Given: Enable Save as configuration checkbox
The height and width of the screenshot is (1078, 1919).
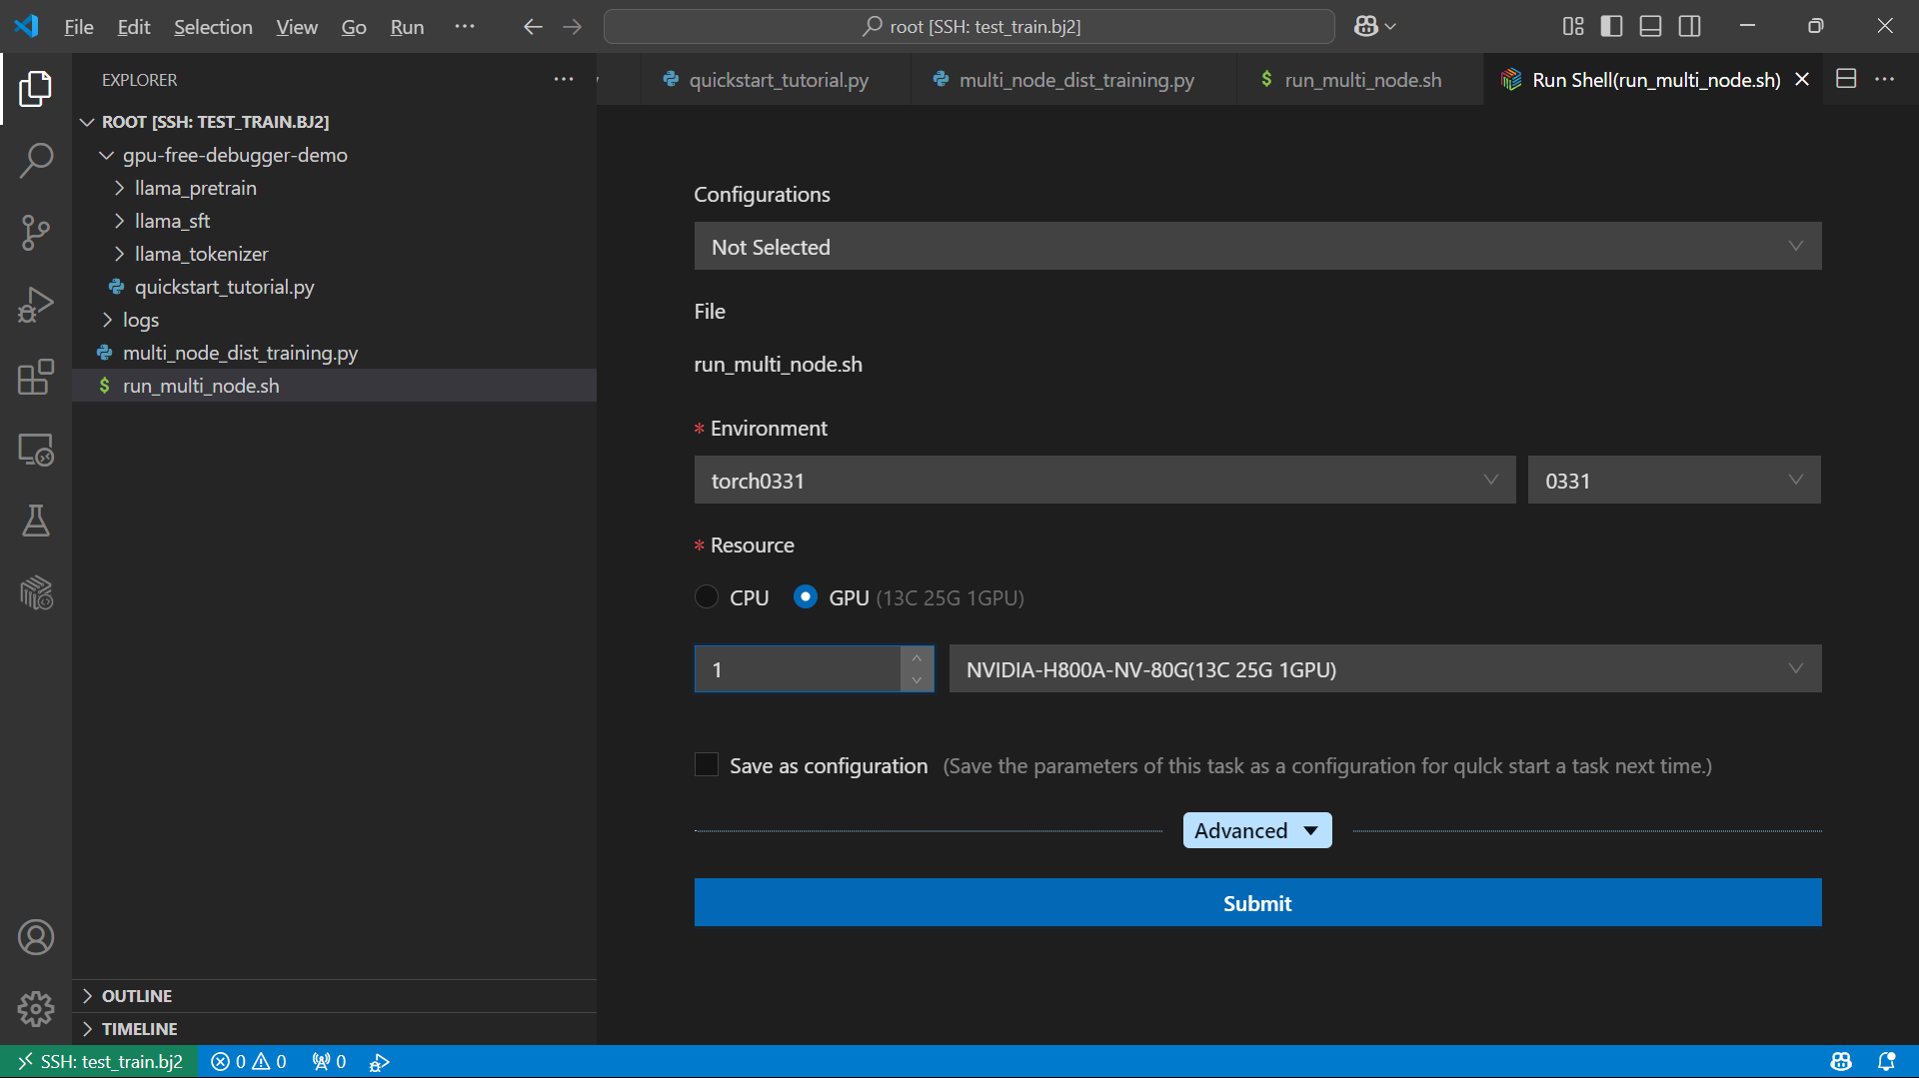Looking at the screenshot, I should (x=707, y=765).
